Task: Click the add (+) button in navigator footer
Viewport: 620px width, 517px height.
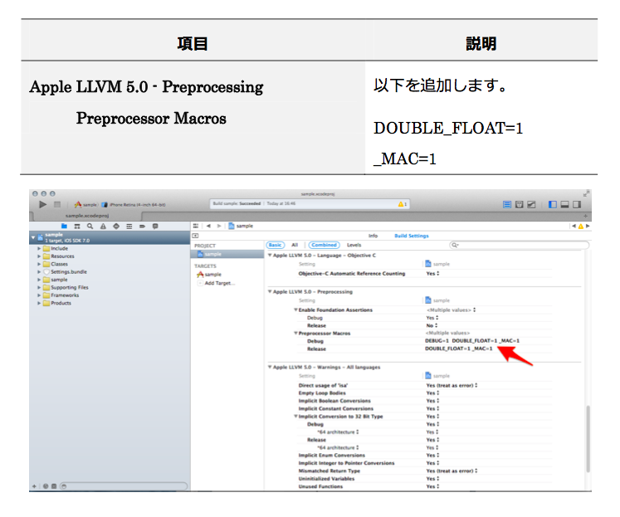Action: pyautogui.click(x=34, y=486)
